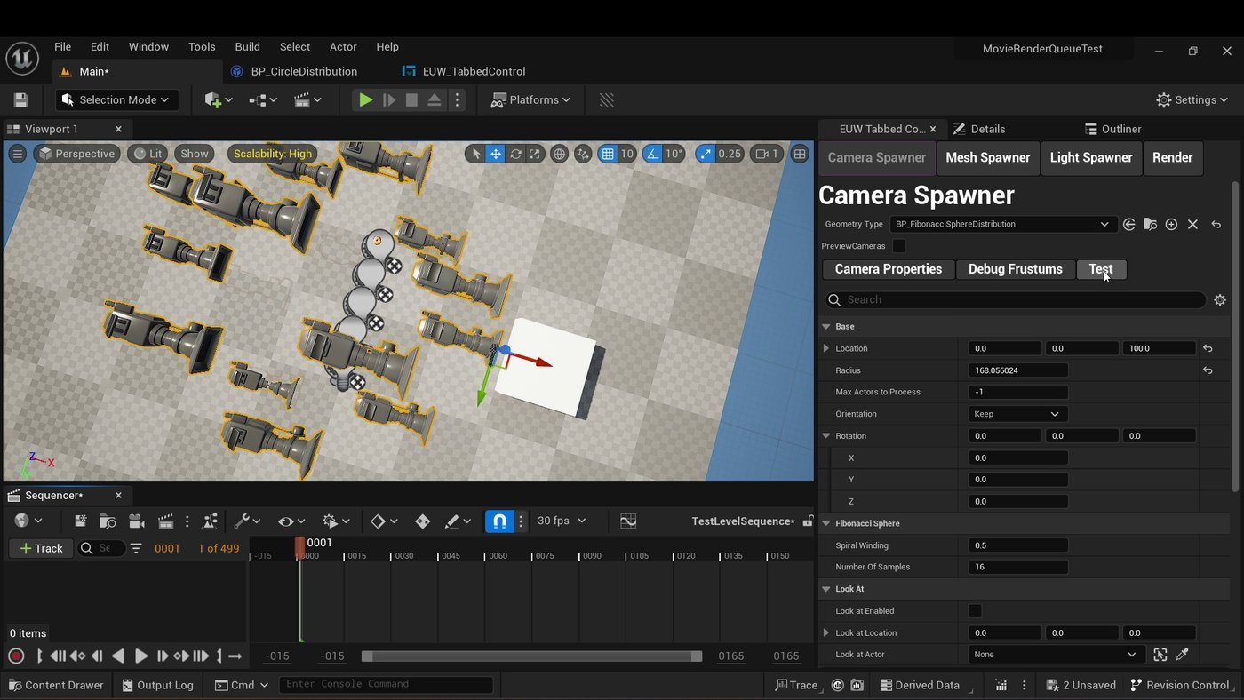Expand the Look at Location row
1244x700 pixels.
tap(826, 633)
